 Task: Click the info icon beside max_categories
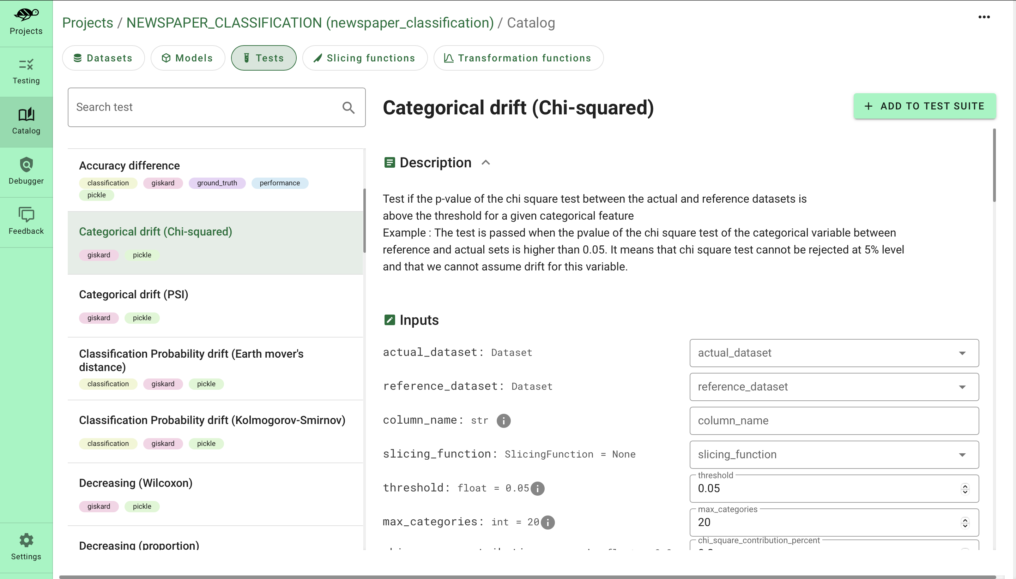[x=548, y=522]
